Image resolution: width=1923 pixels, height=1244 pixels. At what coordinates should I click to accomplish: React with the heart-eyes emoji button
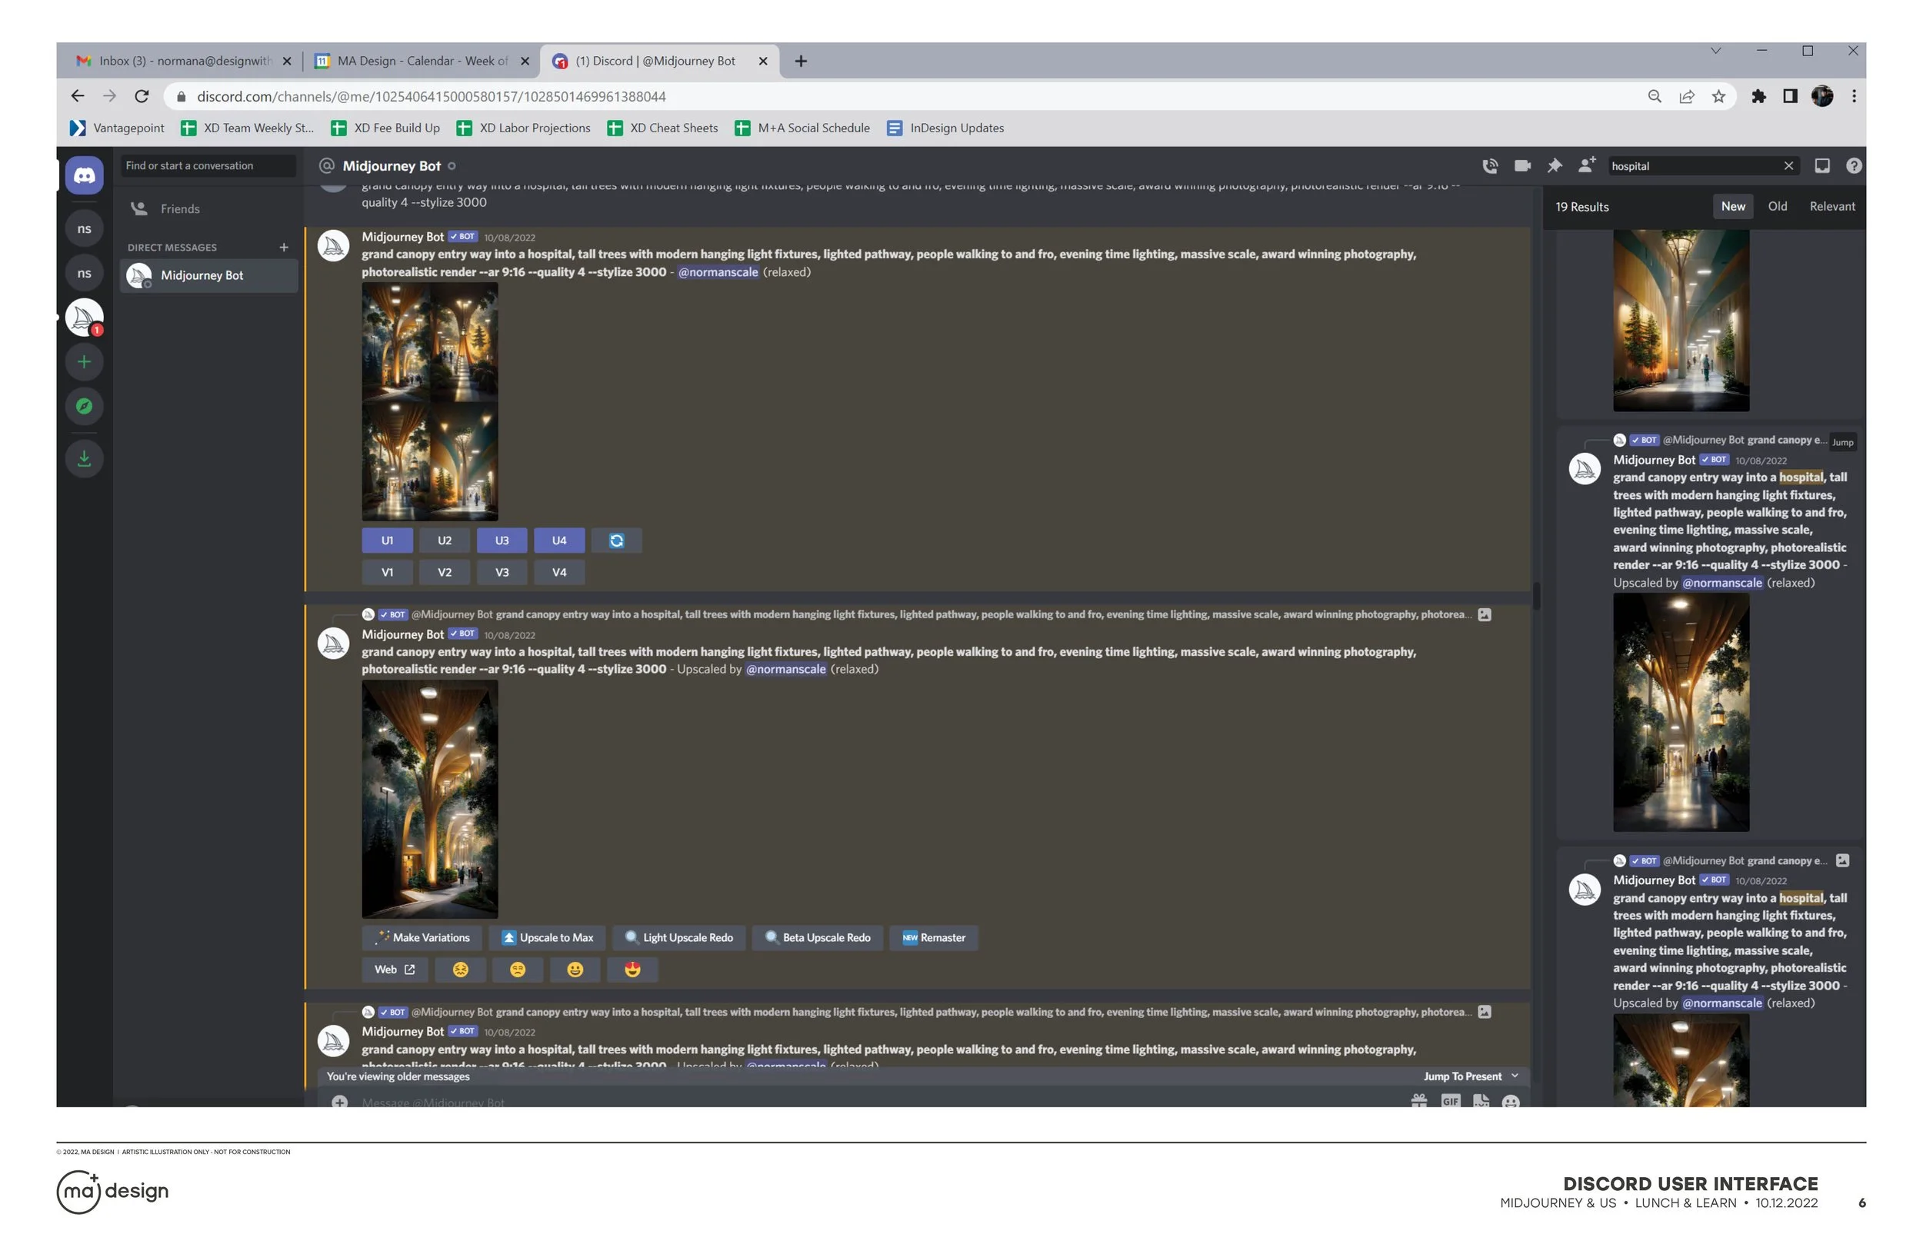[x=632, y=970]
